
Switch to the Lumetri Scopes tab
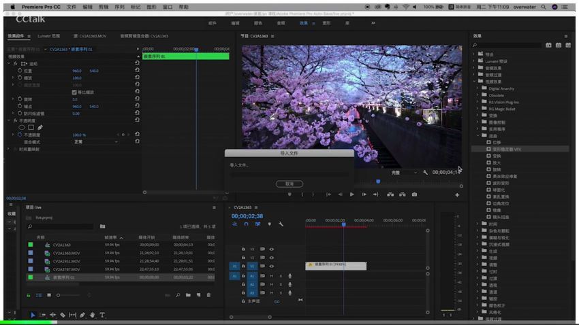(x=49, y=36)
